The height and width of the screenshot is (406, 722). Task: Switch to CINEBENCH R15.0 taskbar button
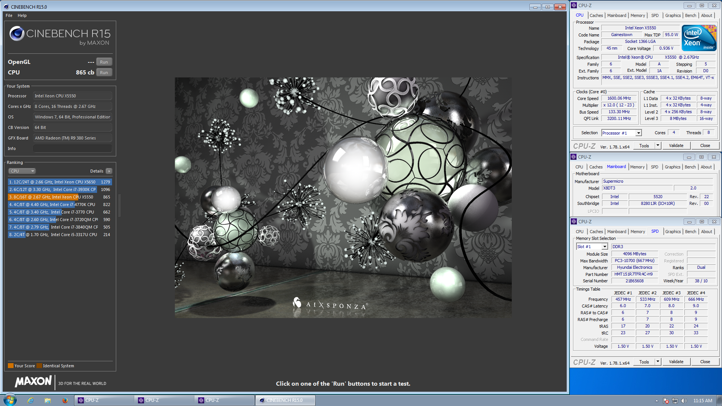pyautogui.click(x=285, y=400)
